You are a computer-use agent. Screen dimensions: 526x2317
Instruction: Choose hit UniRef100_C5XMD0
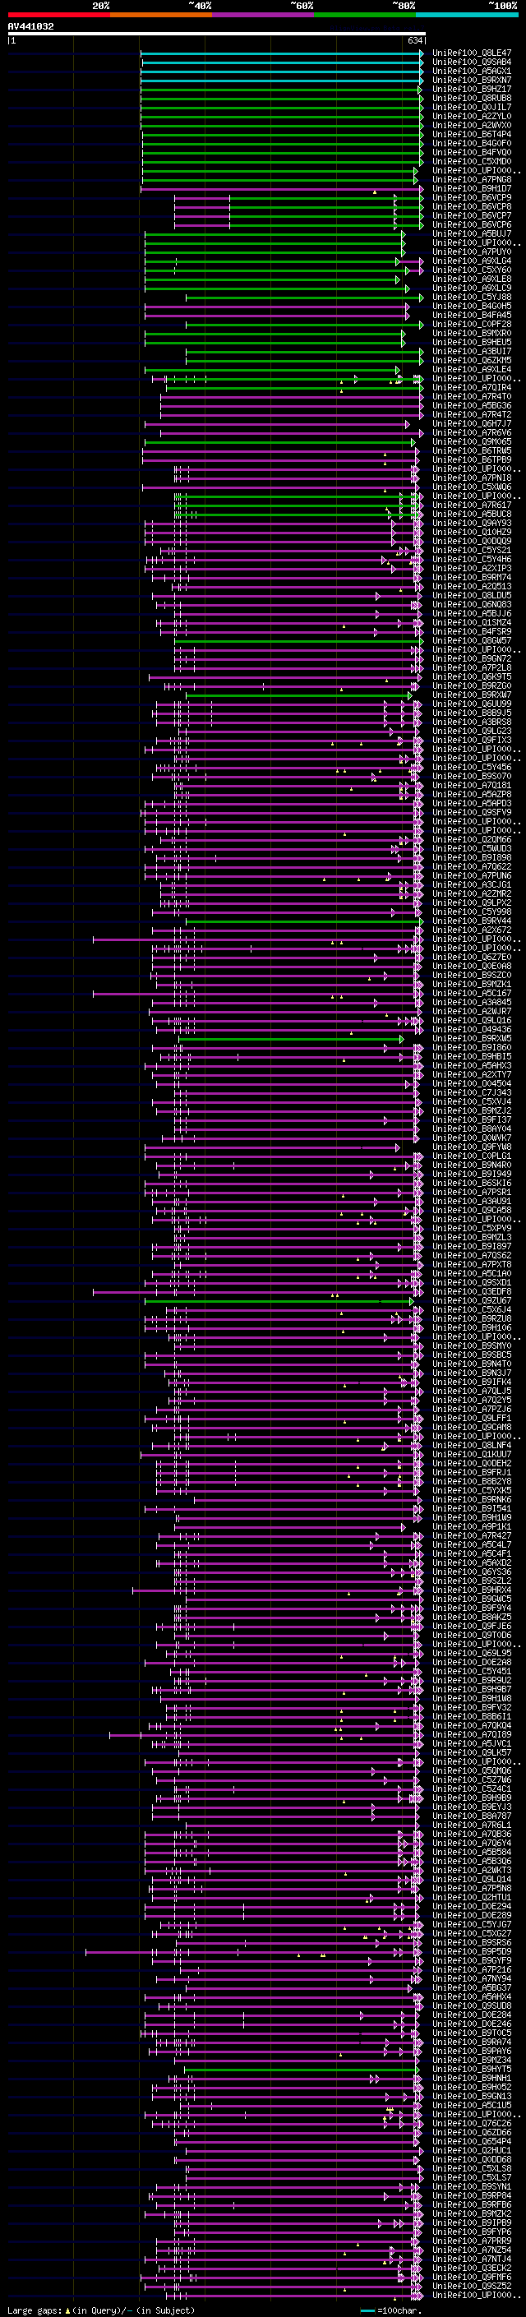click(472, 161)
